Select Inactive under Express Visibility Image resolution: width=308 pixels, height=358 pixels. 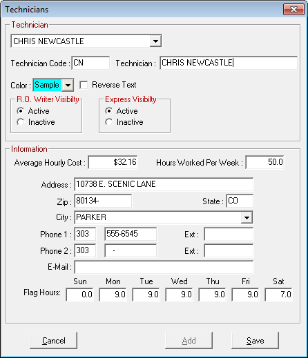pos(108,122)
